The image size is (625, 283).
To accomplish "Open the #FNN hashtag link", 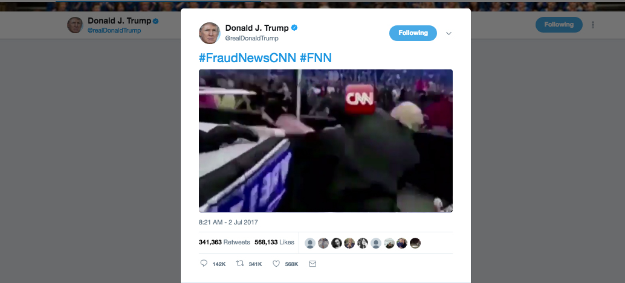I will pos(316,58).
